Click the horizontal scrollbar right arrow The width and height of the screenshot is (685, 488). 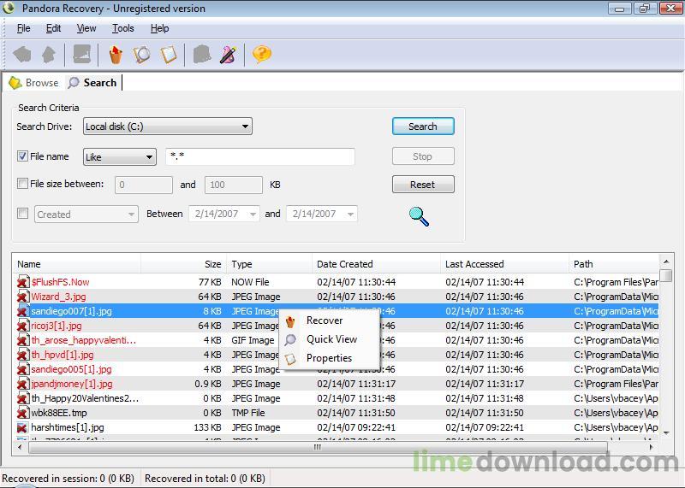coord(651,447)
